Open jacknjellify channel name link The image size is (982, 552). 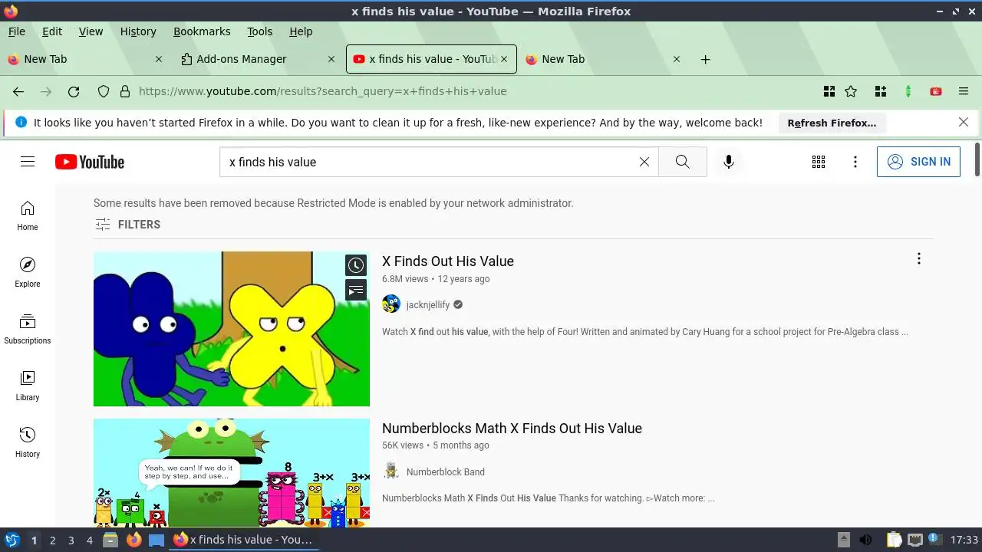tap(428, 304)
